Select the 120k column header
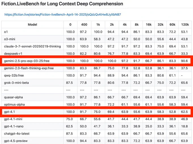 pos(185,24)
